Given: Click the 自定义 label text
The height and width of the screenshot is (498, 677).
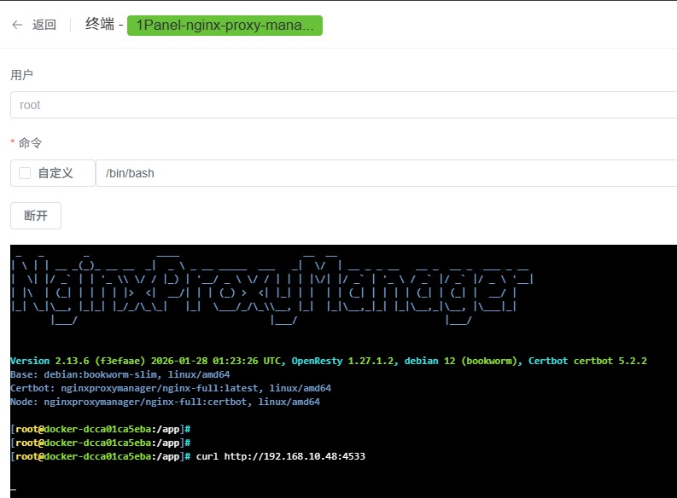Looking at the screenshot, I should point(55,173).
